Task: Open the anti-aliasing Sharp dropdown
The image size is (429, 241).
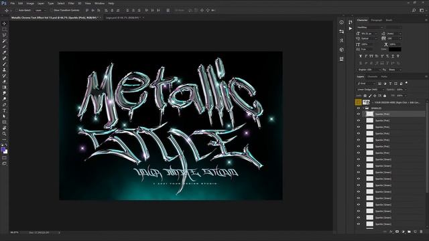Action: pyautogui.click(x=395, y=70)
